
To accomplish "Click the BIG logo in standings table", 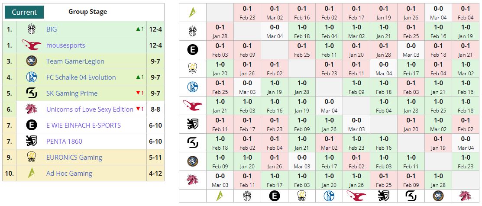I will tap(31, 29).
